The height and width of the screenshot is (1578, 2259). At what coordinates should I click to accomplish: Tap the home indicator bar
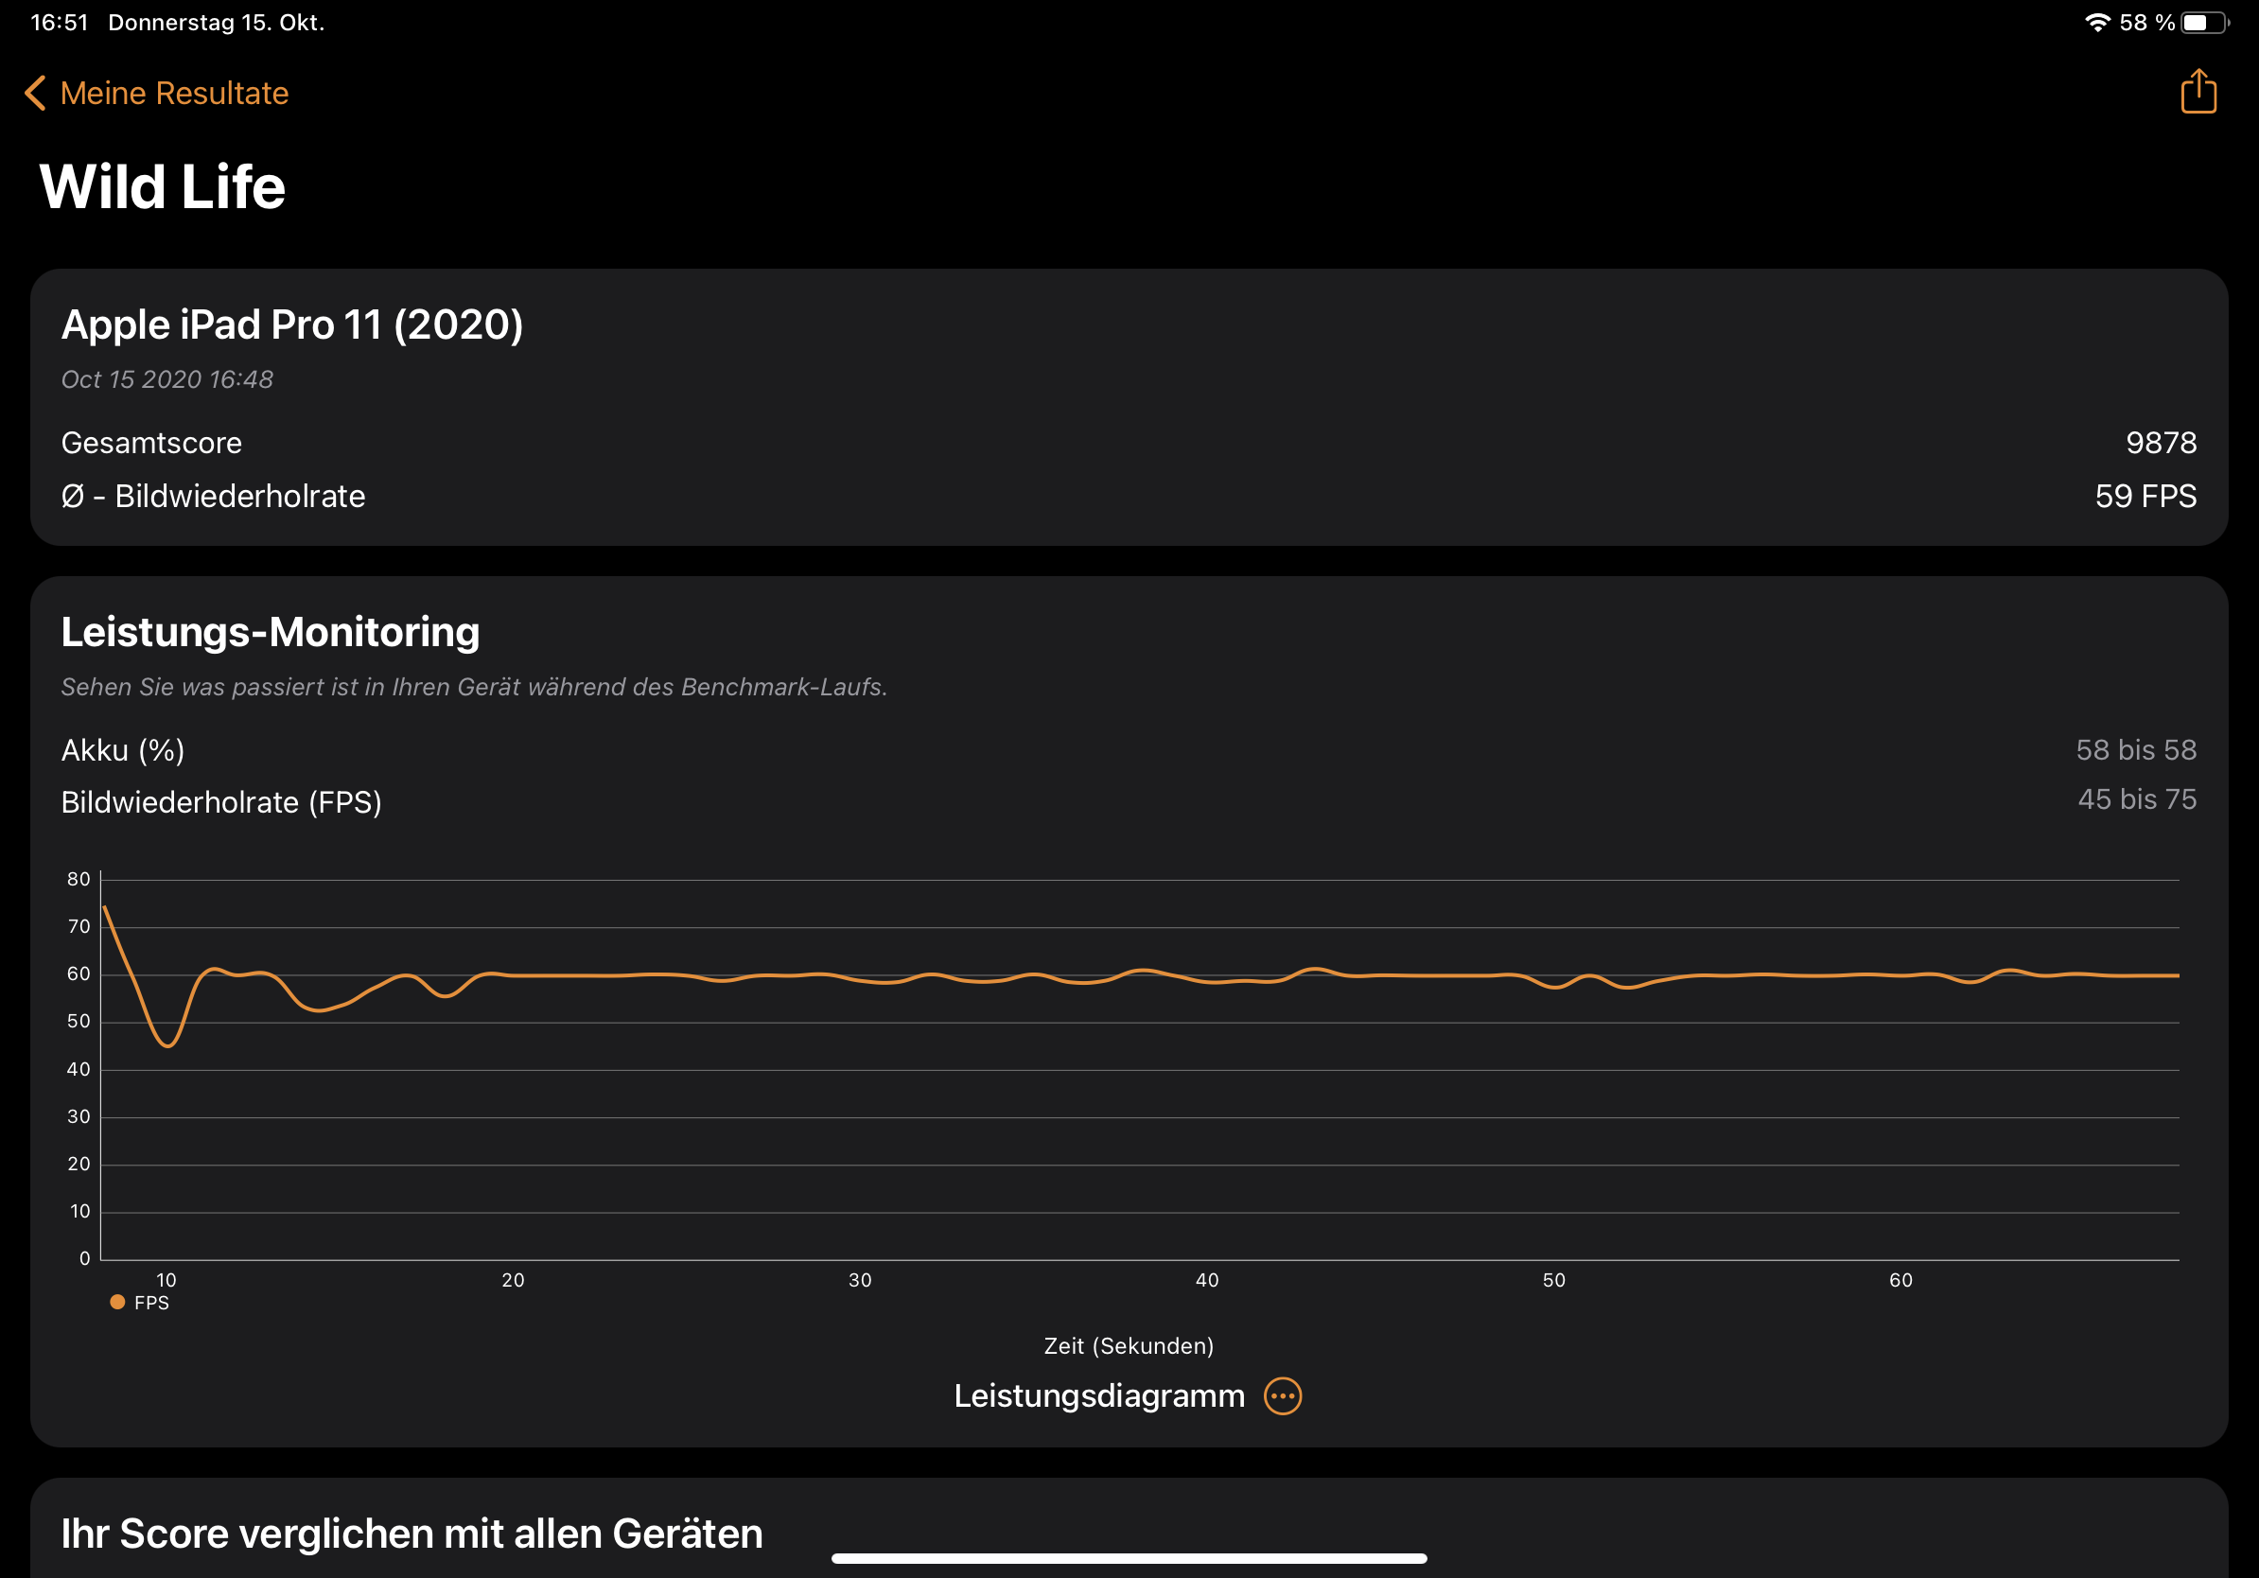point(1128,1558)
